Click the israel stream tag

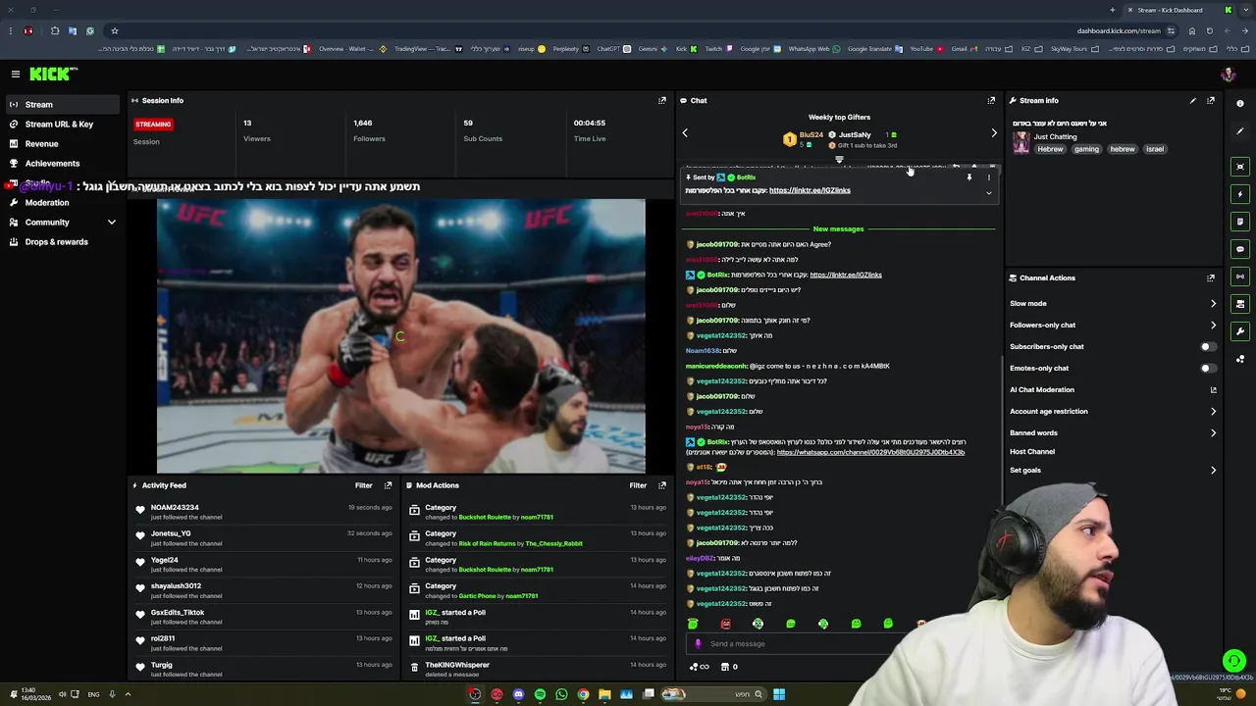click(x=1155, y=149)
